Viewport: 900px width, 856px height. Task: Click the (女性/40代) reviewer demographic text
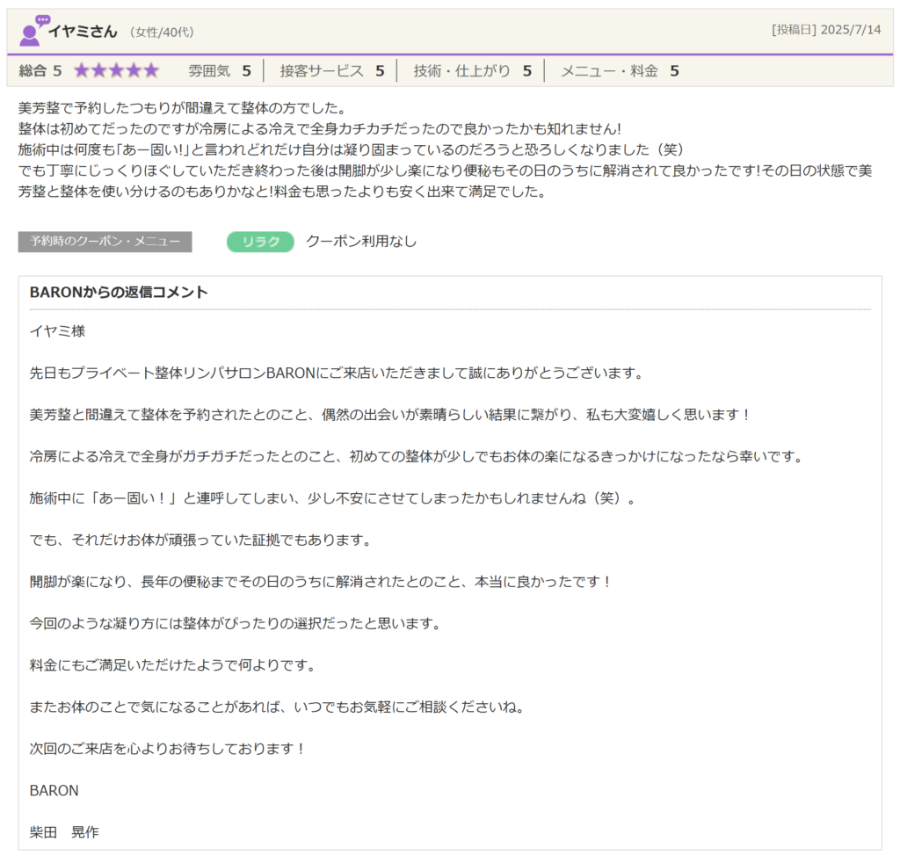click(162, 33)
